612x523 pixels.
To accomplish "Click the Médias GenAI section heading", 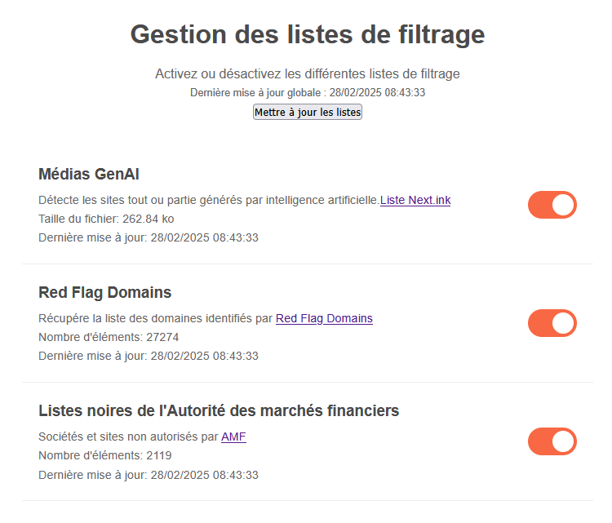I will pos(89,174).
